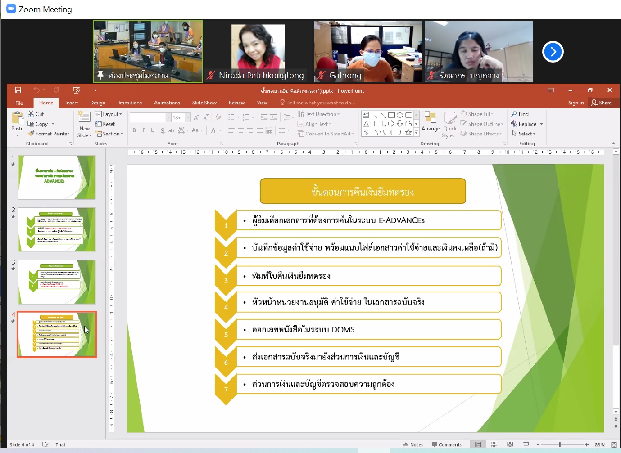This screenshot has width=621, height=453.
Task: Open the font size dropdown
Action: tap(188, 117)
